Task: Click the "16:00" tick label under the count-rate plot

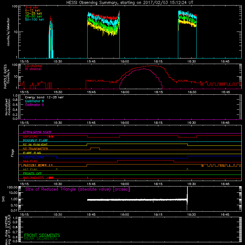Action: [x=125, y=62]
